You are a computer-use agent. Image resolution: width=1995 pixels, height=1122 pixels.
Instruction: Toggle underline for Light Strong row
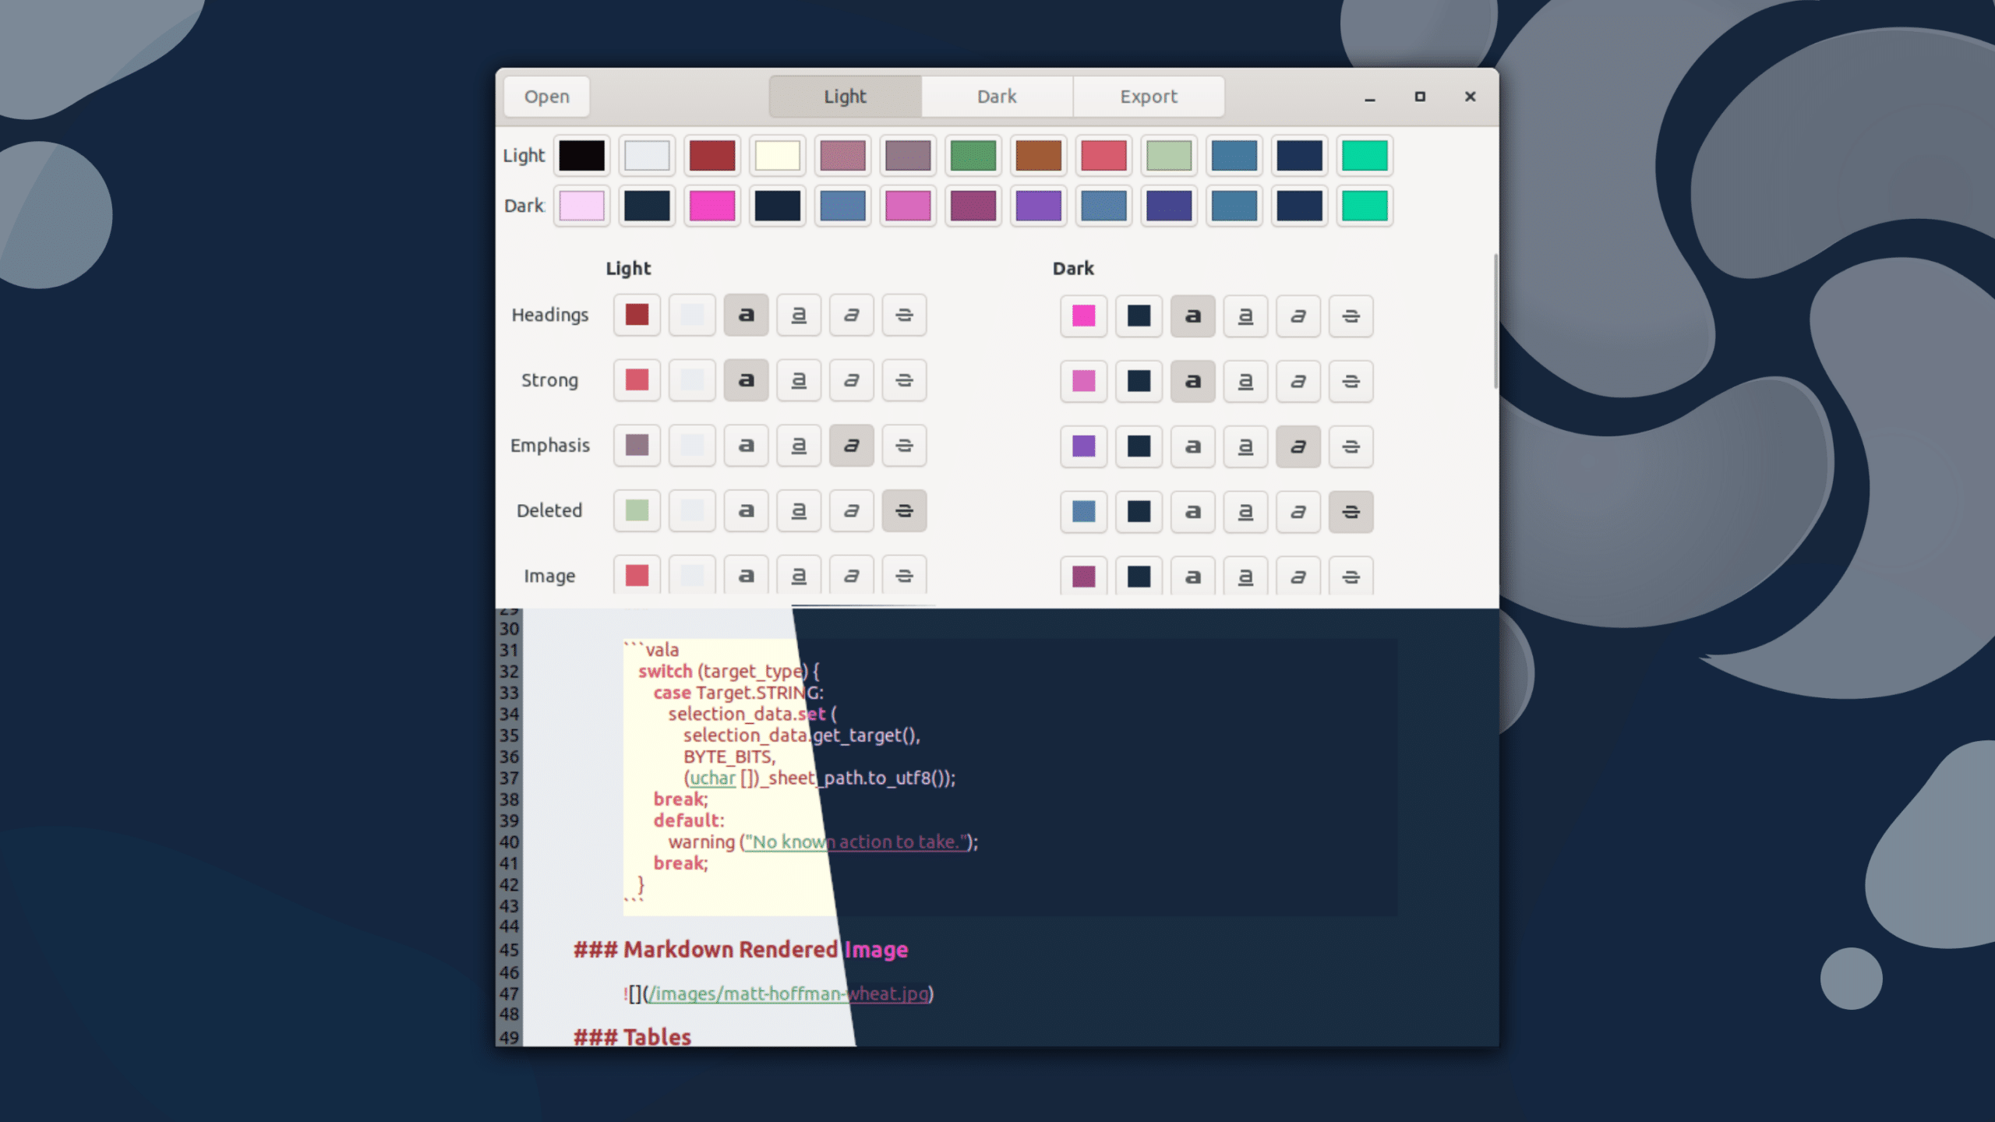[799, 380]
